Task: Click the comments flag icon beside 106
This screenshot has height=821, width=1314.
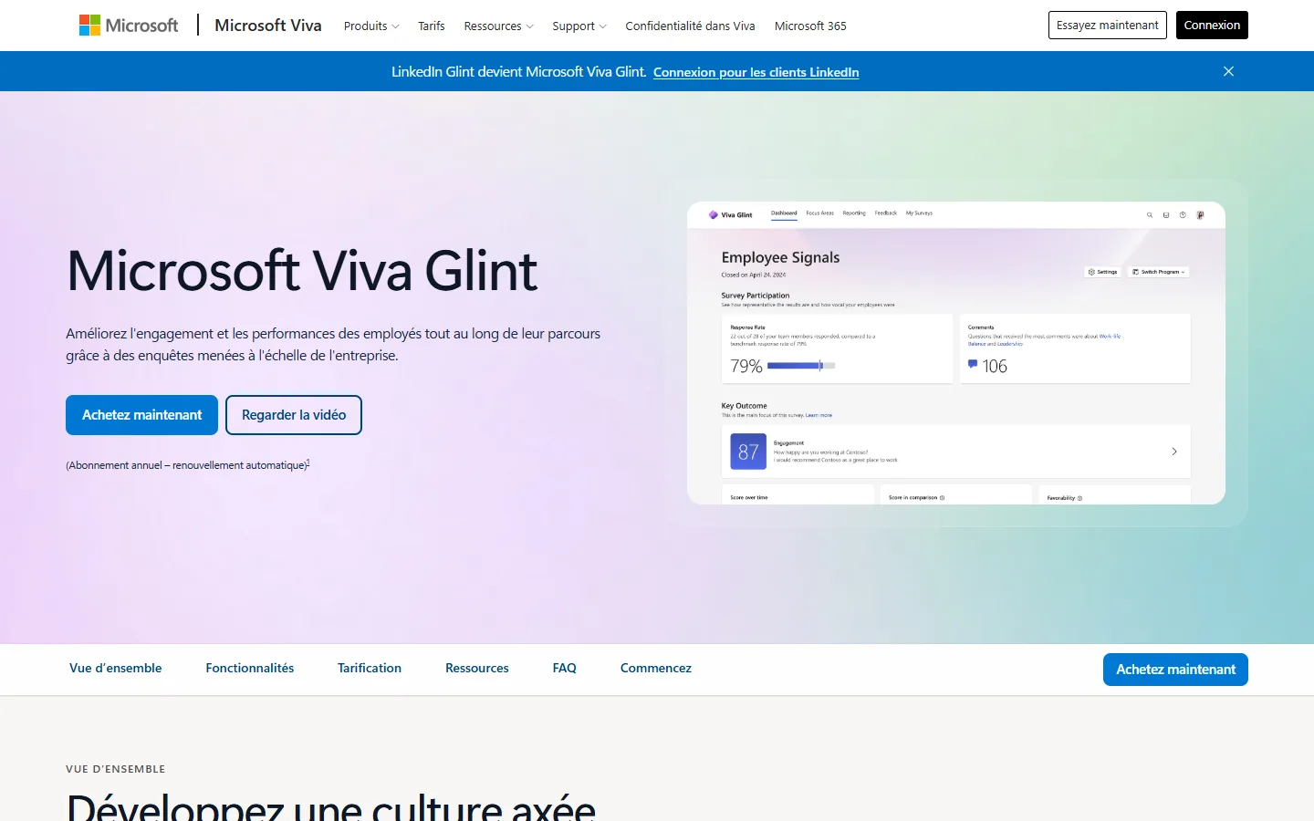Action: pos(973,364)
